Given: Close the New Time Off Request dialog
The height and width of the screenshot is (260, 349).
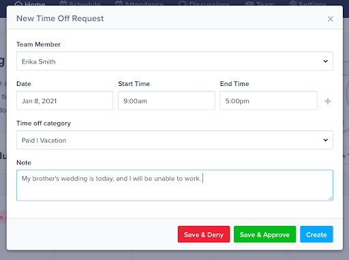Looking at the screenshot, I should 331,18.
